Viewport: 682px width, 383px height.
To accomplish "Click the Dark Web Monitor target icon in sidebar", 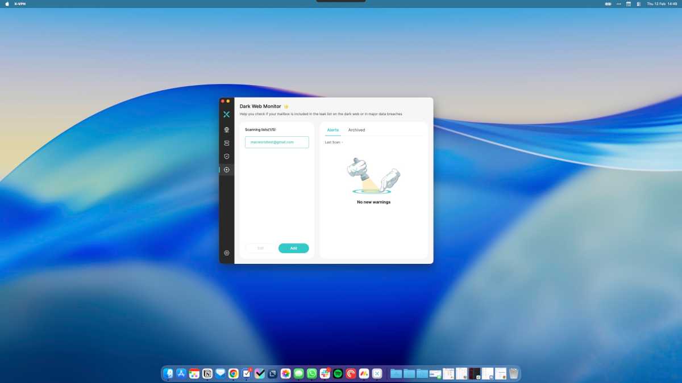I will pyautogui.click(x=226, y=169).
